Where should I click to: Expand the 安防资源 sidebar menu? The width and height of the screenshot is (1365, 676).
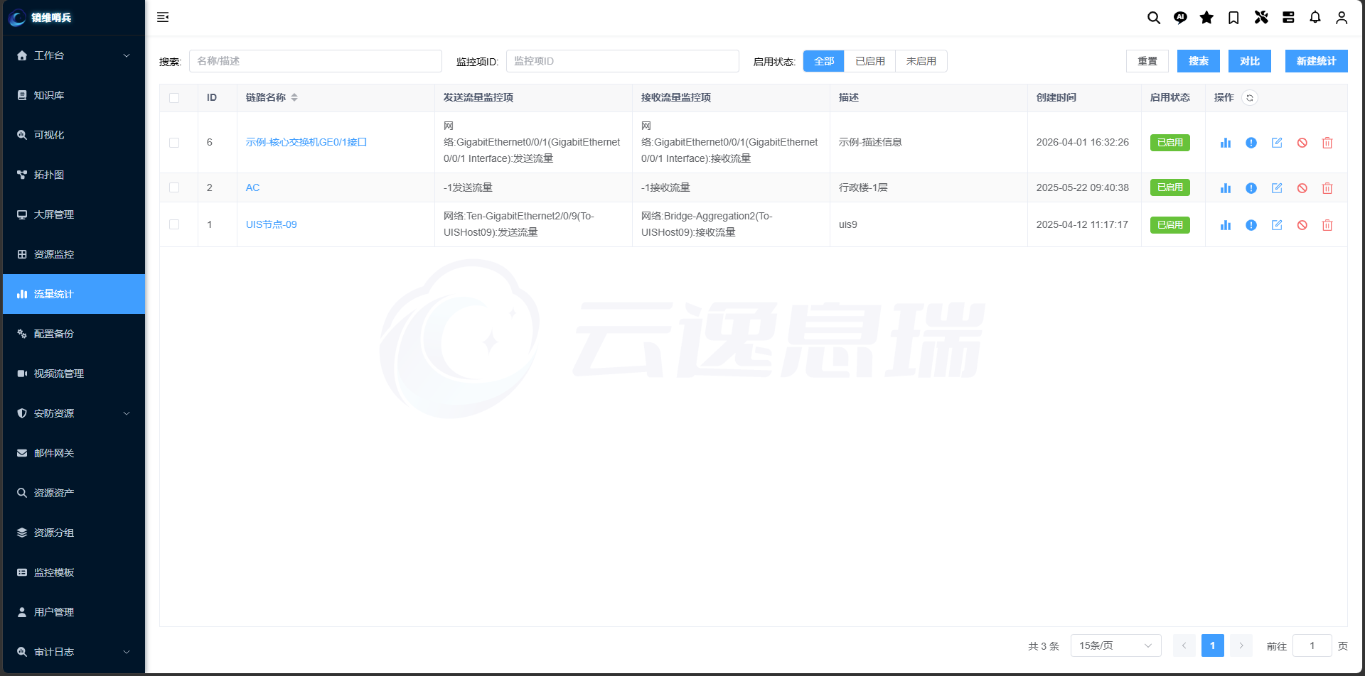click(x=74, y=413)
